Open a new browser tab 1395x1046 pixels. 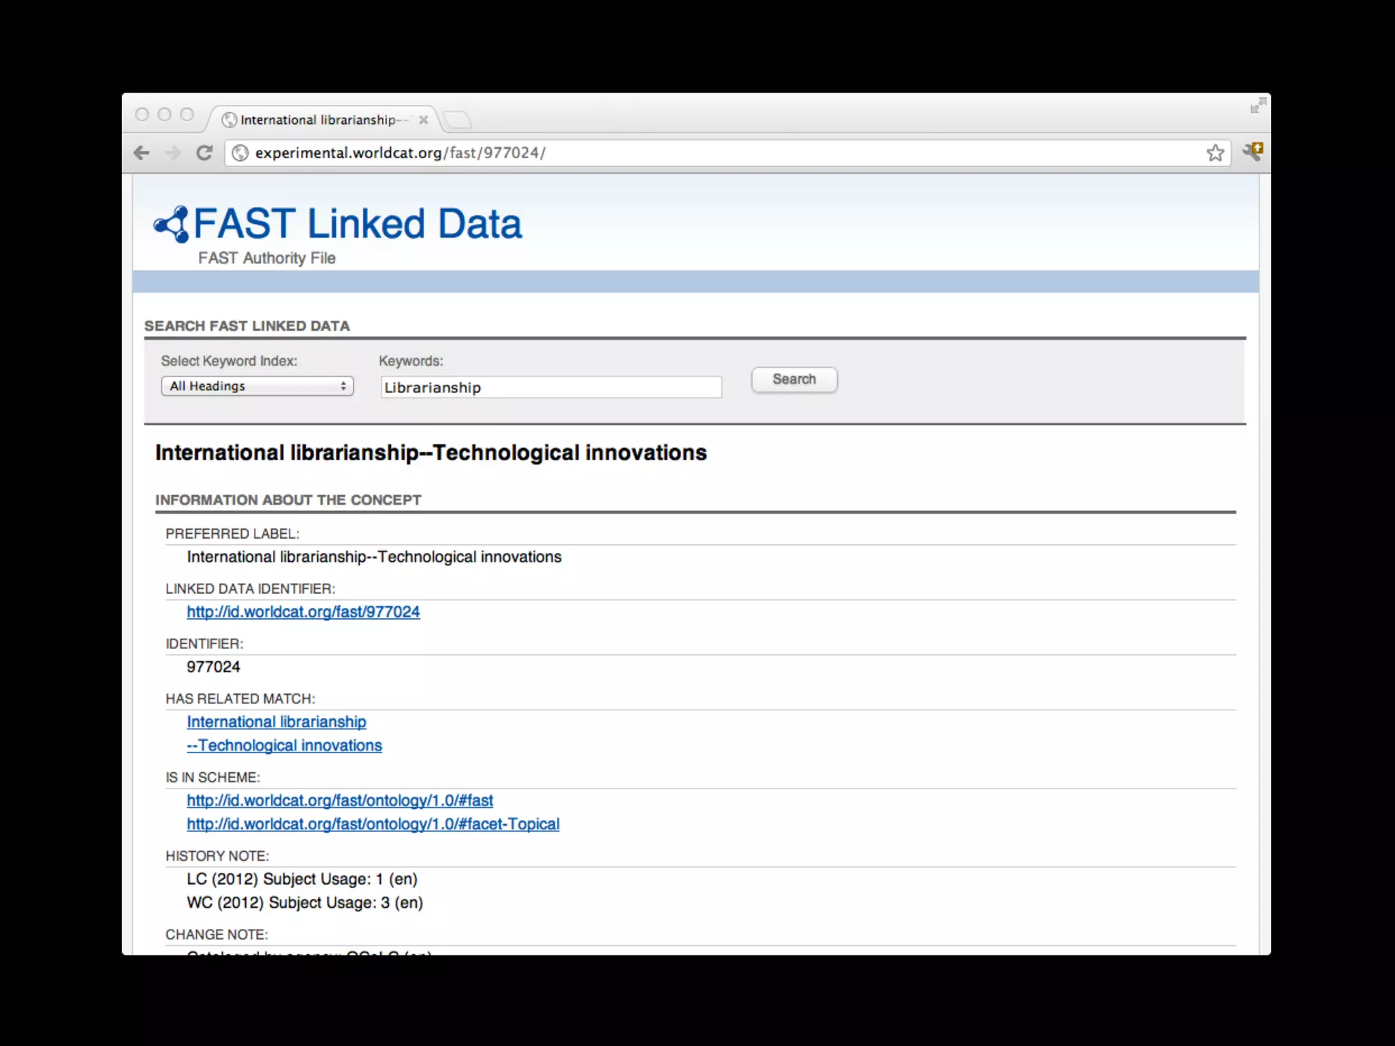click(458, 120)
